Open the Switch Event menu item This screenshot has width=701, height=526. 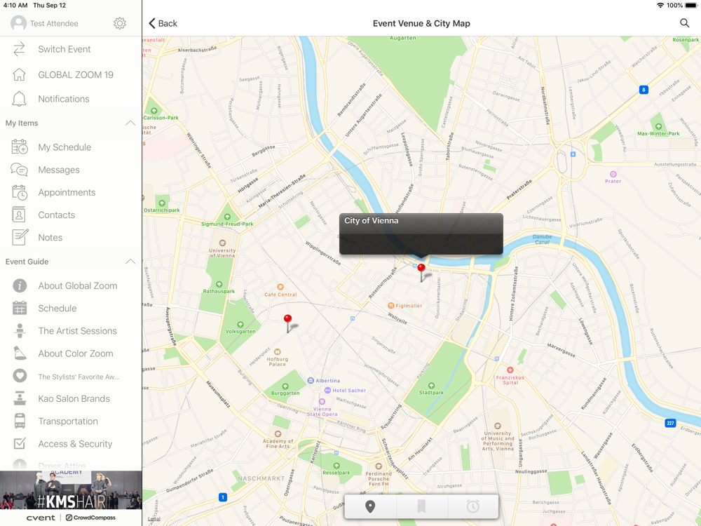coord(71,49)
